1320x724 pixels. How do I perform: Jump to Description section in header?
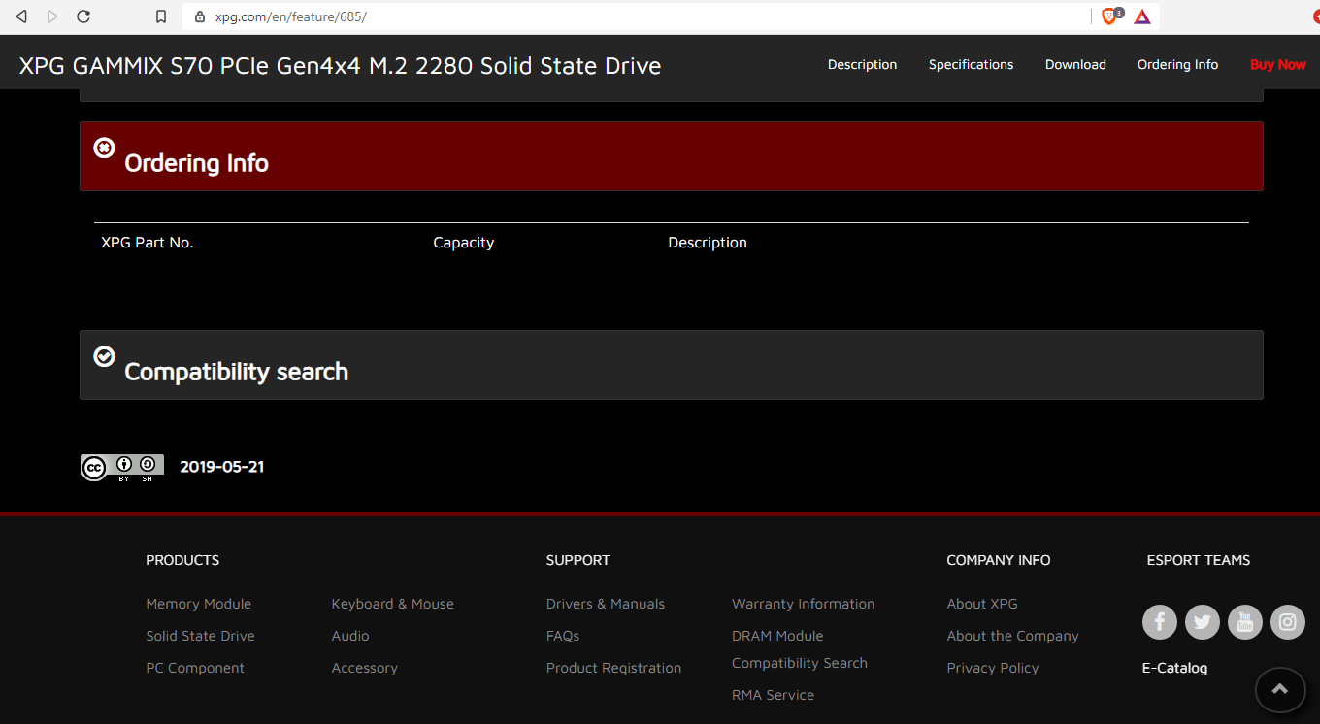click(x=862, y=65)
